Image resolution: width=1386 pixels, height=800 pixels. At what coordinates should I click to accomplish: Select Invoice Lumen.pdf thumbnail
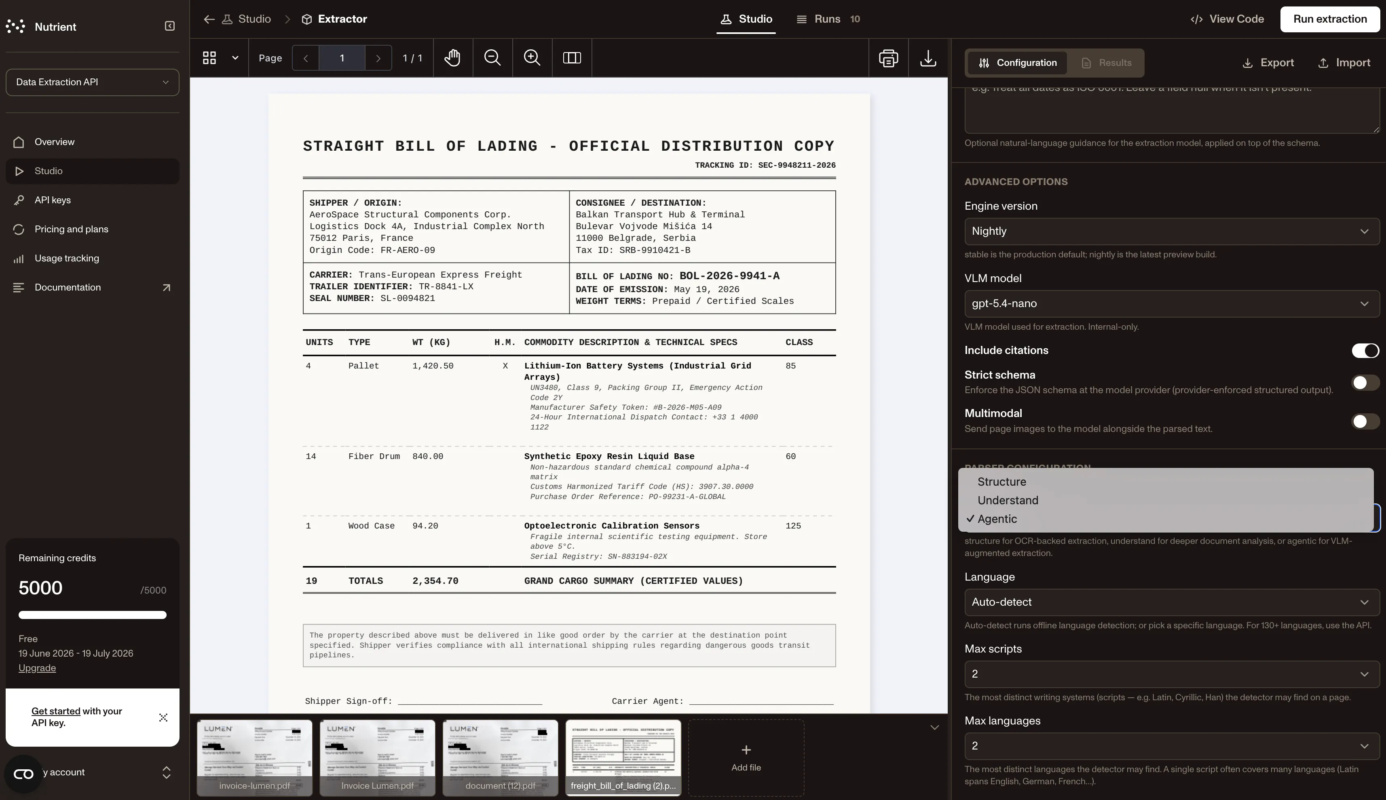click(377, 758)
